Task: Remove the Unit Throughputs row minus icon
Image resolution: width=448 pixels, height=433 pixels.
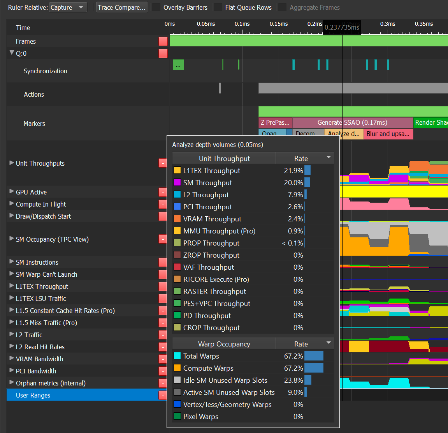Action: 163,163
